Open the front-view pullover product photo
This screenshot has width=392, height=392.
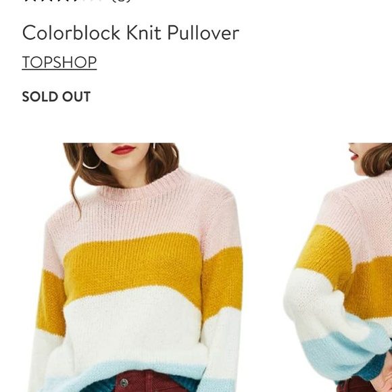pyautogui.click(x=135, y=267)
